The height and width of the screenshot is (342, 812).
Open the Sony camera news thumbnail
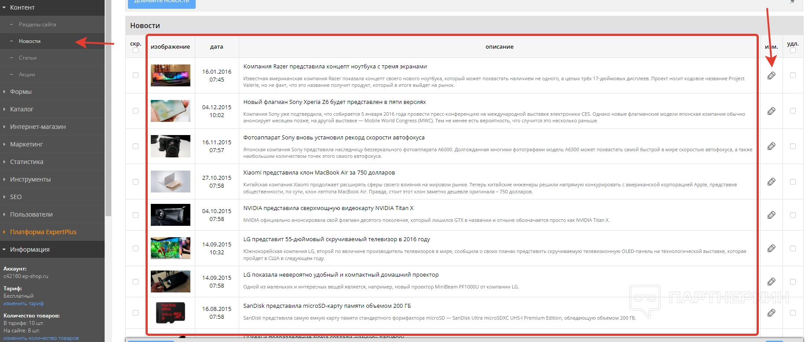coord(171,146)
